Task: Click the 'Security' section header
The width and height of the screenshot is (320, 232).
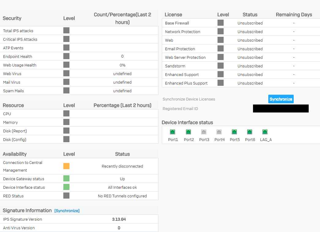Action: tap(12, 18)
